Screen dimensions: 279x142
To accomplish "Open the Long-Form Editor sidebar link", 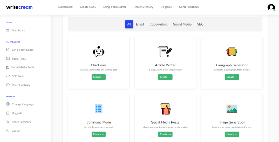I will (23, 50).
